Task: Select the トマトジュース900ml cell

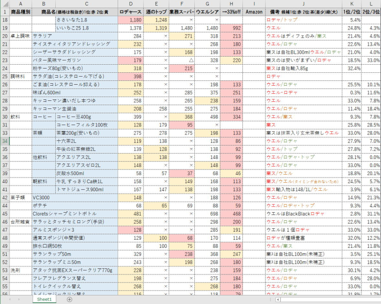Action: pos(87,190)
